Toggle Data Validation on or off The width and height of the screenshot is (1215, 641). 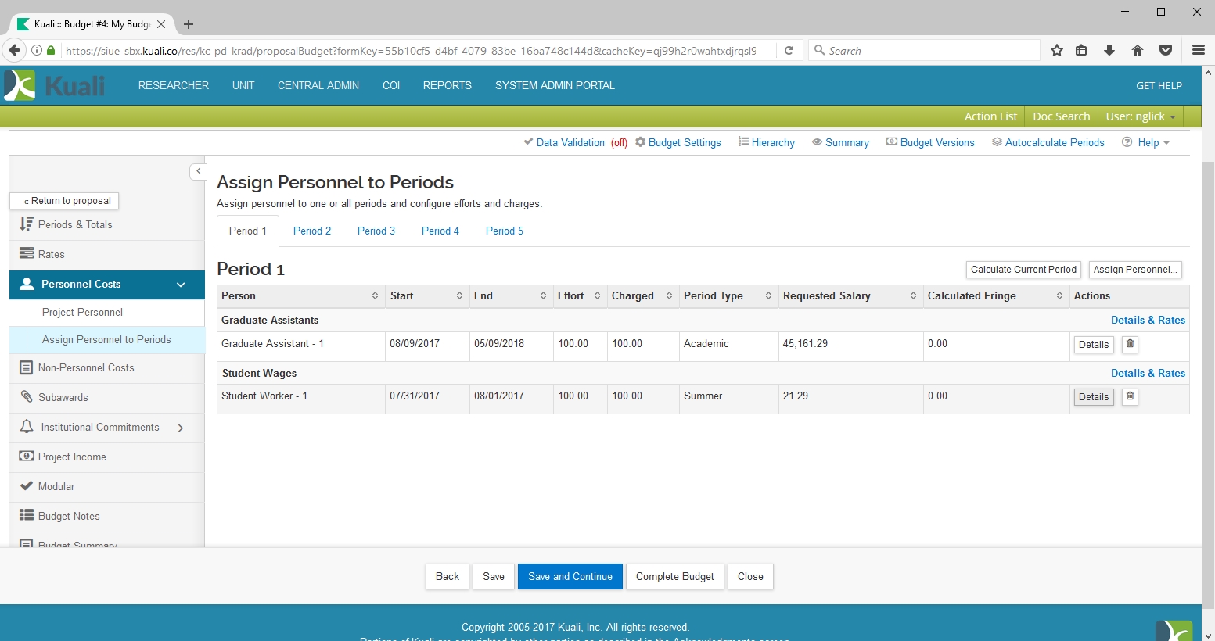570,142
